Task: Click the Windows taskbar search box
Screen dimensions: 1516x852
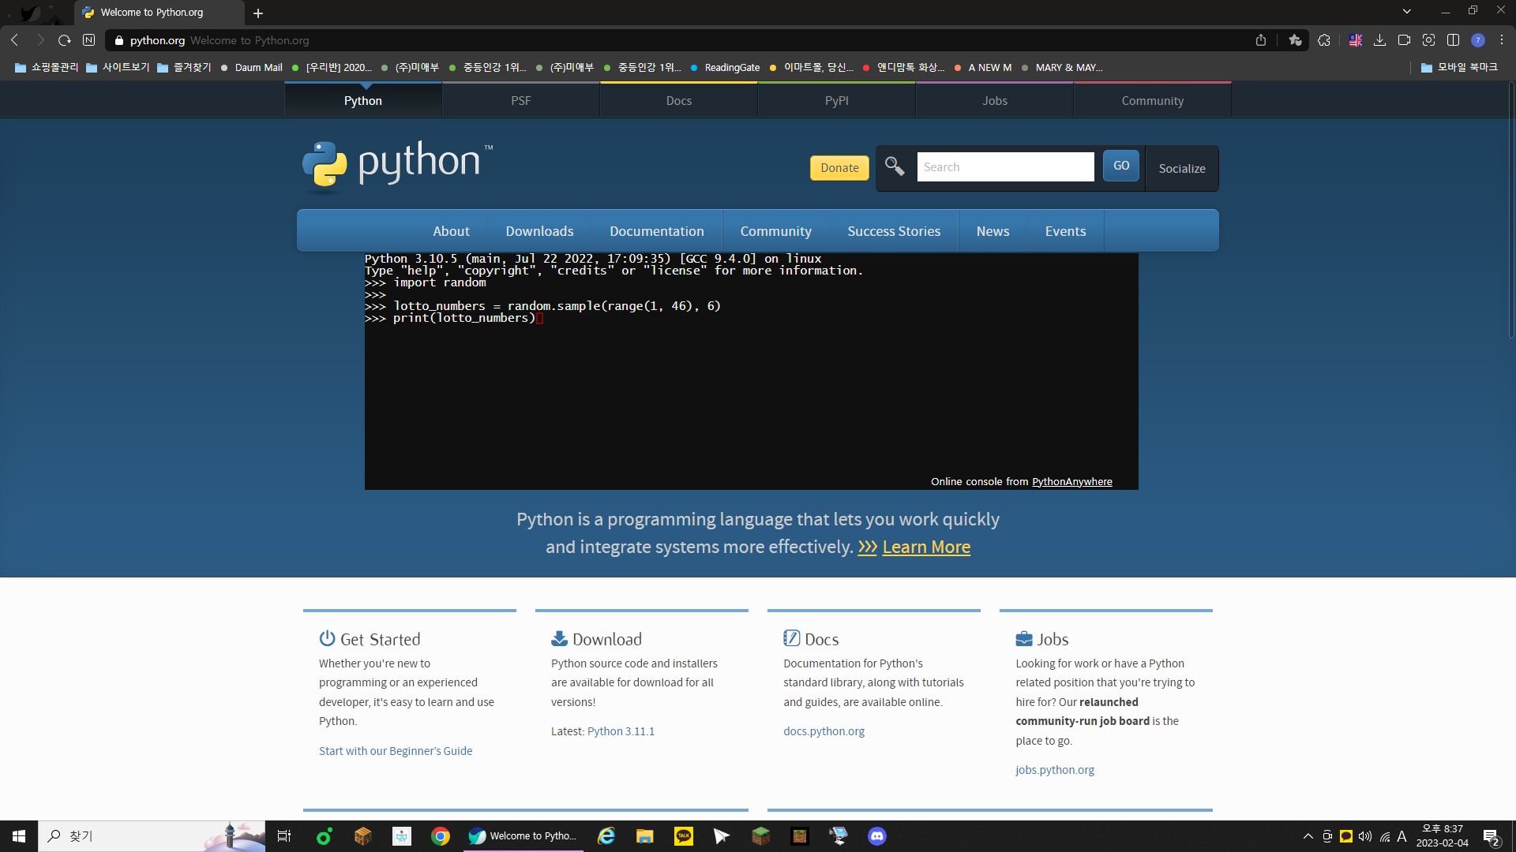Action: pyautogui.click(x=152, y=836)
